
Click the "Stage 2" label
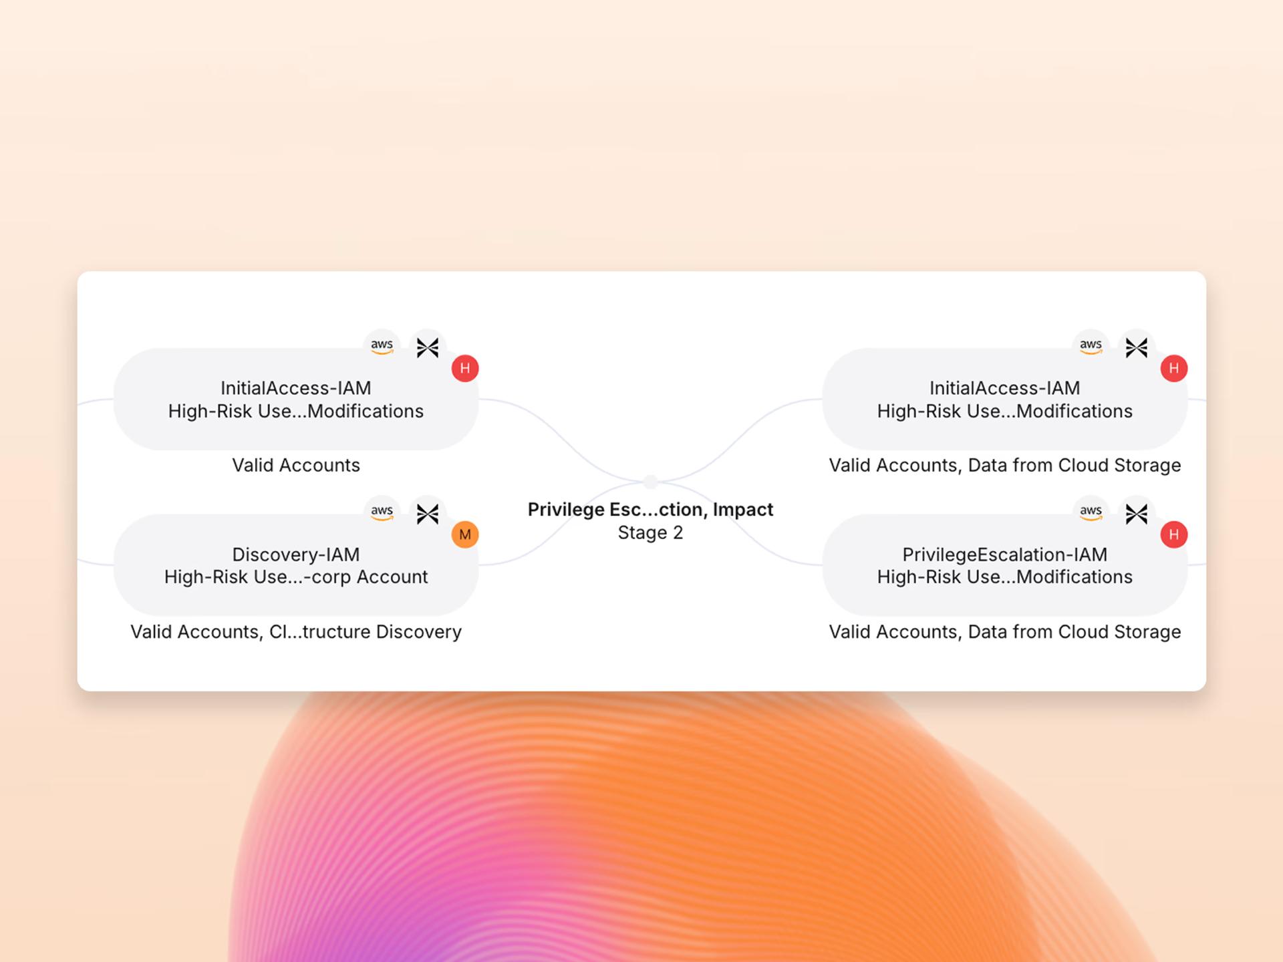pos(650,532)
